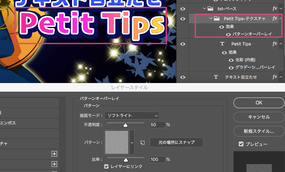Click fx icon on Petit Tips-テクスチャ group
Screen dimensions: 285x172
click(275, 18)
